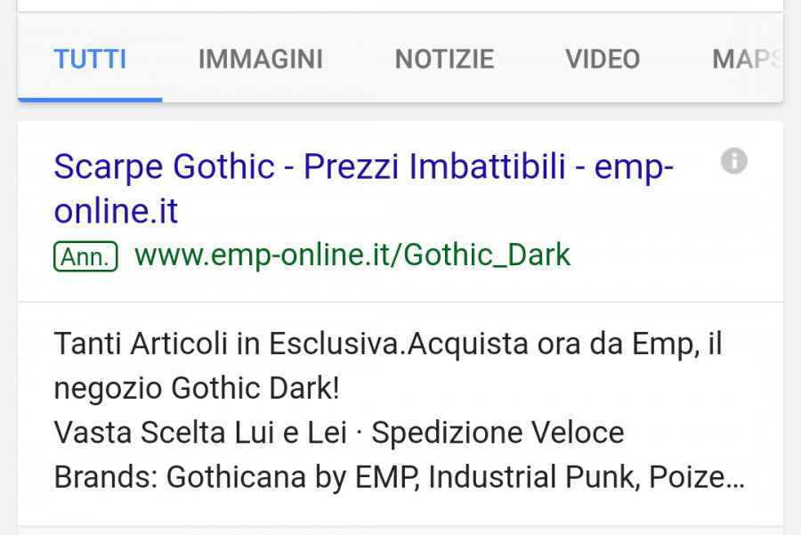Click 'Industrial Punk' in the Brands line
801x535 pixels.
point(538,478)
